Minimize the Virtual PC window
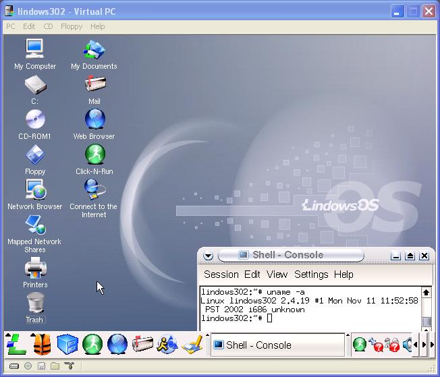This screenshot has width=440, height=377. point(397,11)
